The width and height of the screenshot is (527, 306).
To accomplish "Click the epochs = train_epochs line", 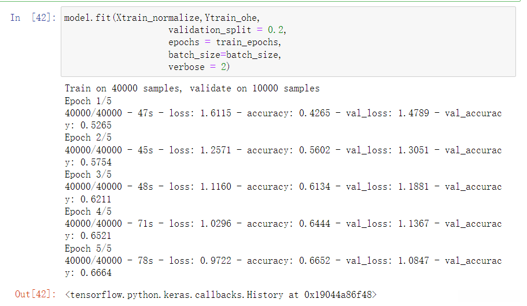I will pos(224,42).
